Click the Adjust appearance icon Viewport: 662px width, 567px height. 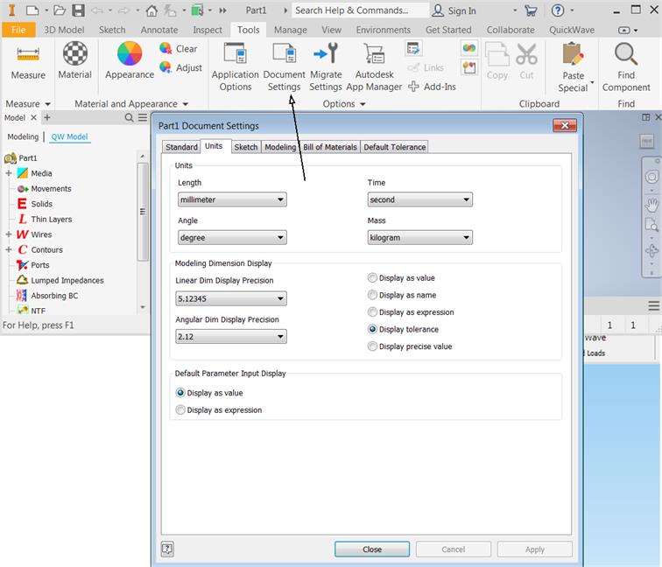[165, 67]
